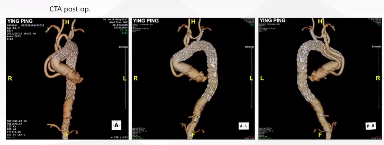Click the yellow 'R' marker on right image's right edge

coord(378,78)
